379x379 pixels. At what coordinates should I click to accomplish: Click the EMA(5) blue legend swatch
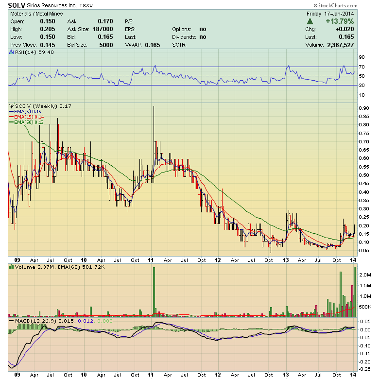(11, 112)
